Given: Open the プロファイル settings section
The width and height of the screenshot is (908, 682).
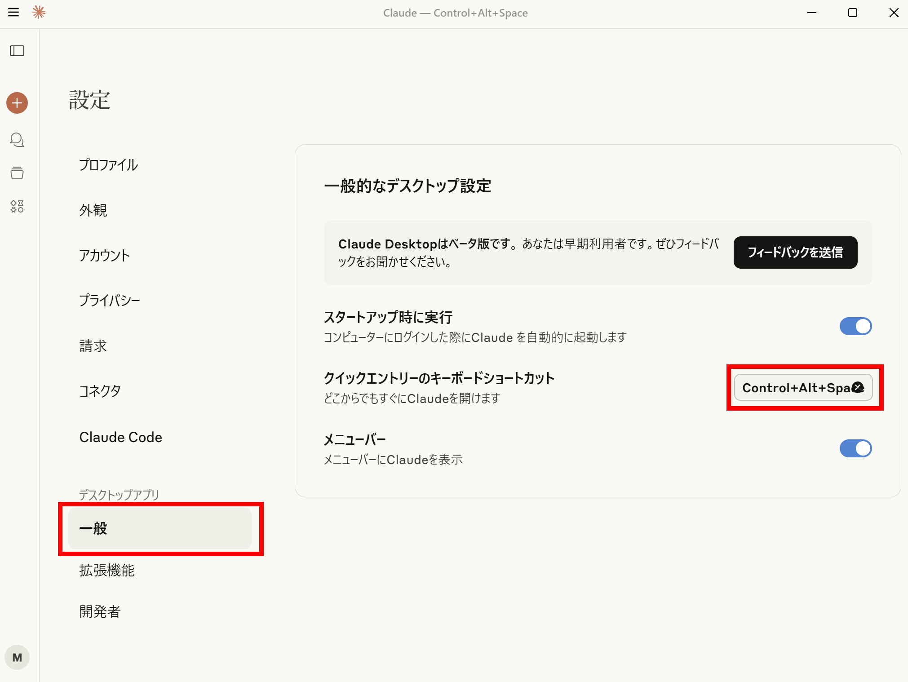Looking at the screenshot, I should tap(159, 165).
